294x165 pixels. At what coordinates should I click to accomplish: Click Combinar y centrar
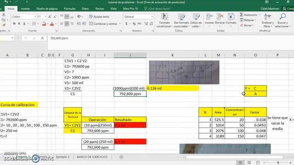[103, 24]
